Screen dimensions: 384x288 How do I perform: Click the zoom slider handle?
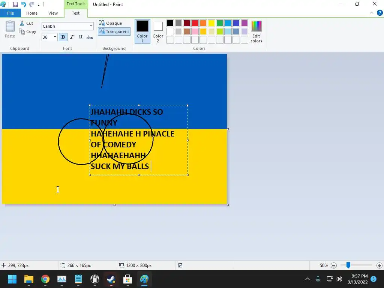348,265
